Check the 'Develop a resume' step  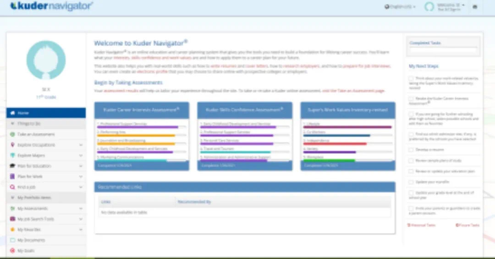(x=411, y=150)
